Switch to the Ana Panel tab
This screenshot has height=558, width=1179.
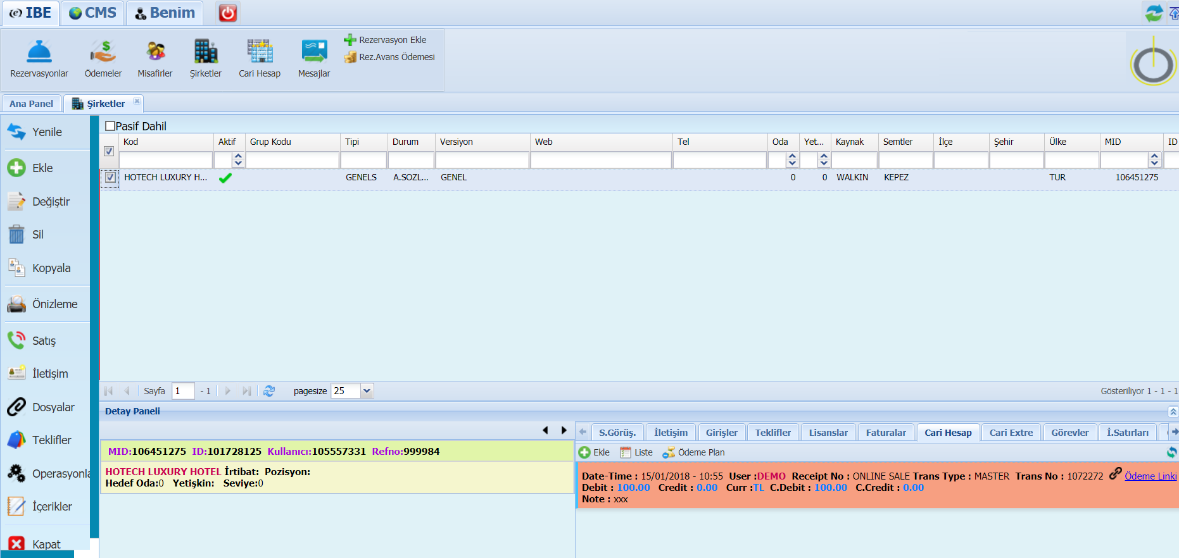(31, 104)
